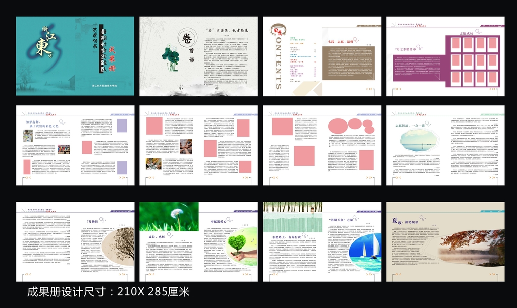Click the 暑期长征 之旅 heading

point(342,220)
